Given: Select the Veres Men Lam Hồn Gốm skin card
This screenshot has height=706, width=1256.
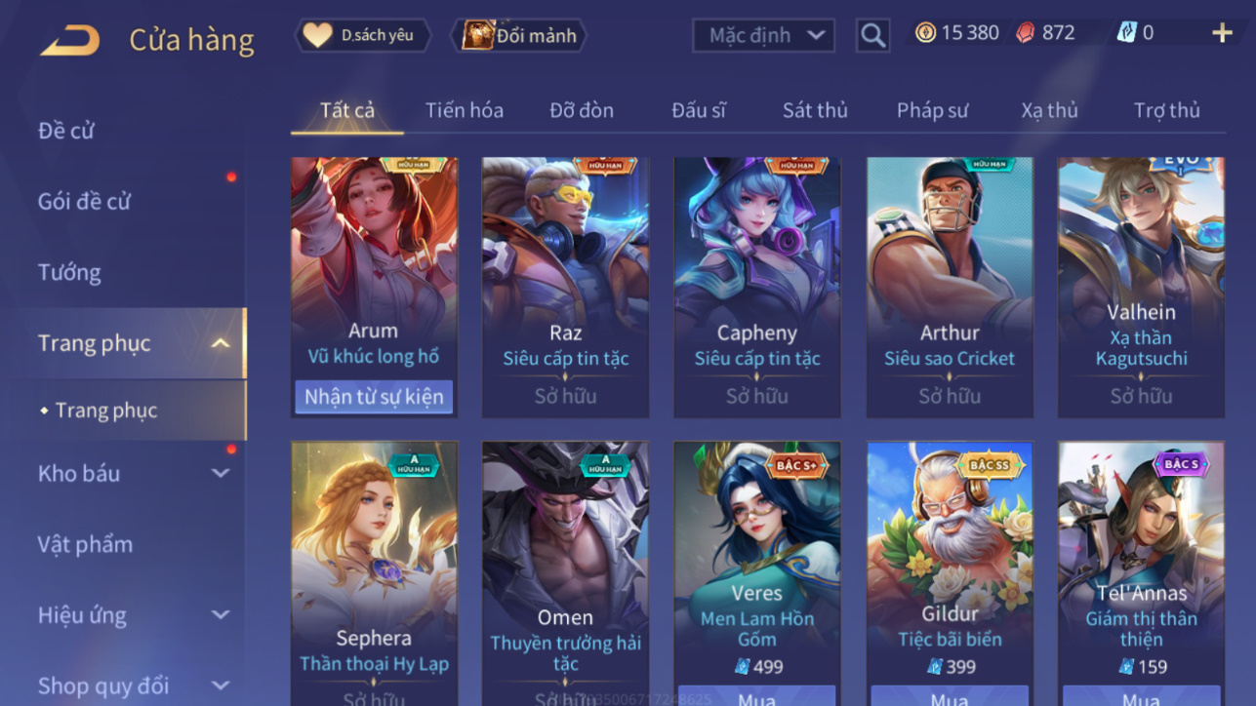Looking at the screenshot, I should 757,573.
